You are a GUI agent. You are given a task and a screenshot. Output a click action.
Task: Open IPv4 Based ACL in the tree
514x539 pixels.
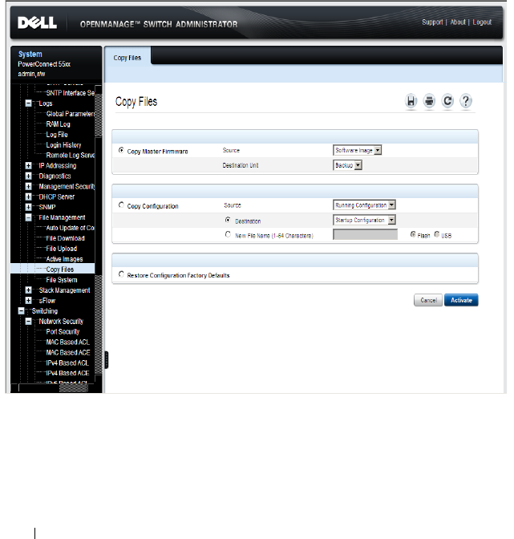click(67, 363)
